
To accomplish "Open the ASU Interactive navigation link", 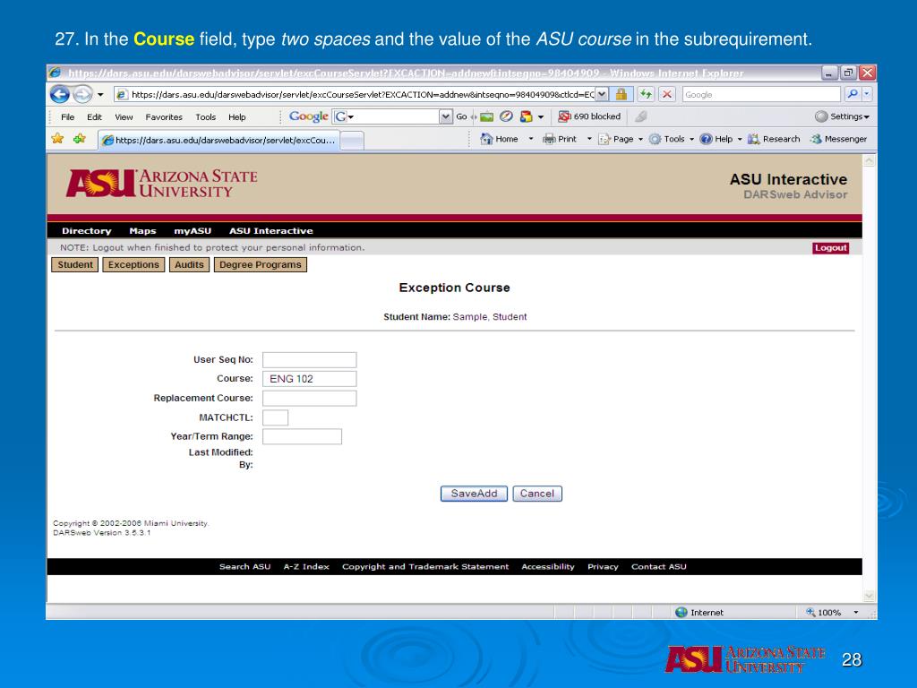I will point(270,230).
